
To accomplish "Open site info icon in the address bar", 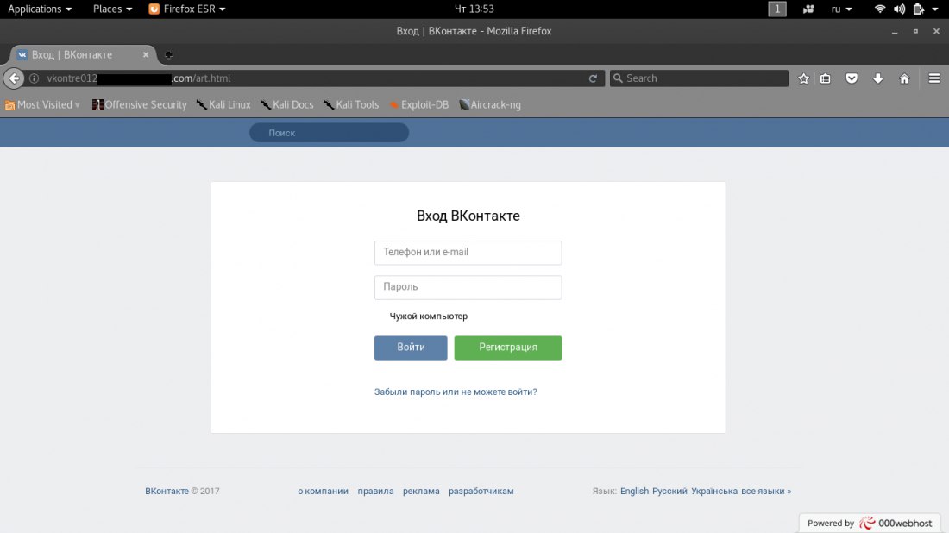I will click(x=35, y=78).
